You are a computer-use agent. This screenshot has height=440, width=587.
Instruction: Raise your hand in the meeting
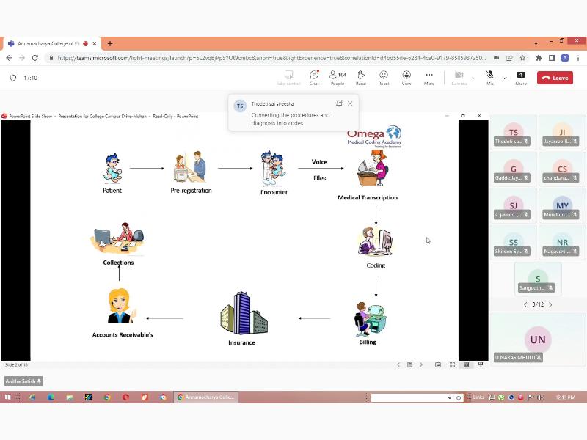point(360,77)
